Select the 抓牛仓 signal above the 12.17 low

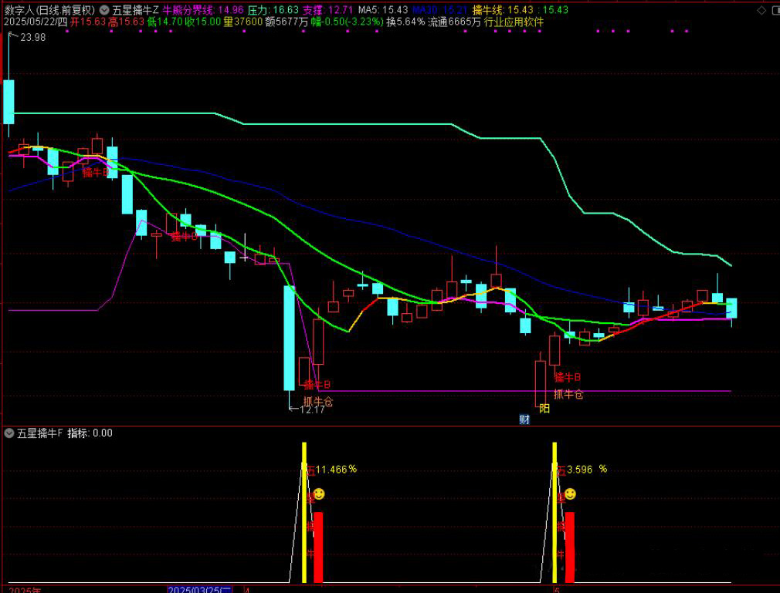(318, 401)
